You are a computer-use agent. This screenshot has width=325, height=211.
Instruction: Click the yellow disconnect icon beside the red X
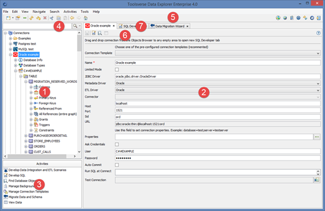click(x=38, y=18)
